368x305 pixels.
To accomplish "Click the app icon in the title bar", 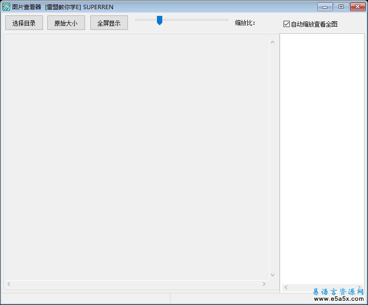I will point(6,7).
